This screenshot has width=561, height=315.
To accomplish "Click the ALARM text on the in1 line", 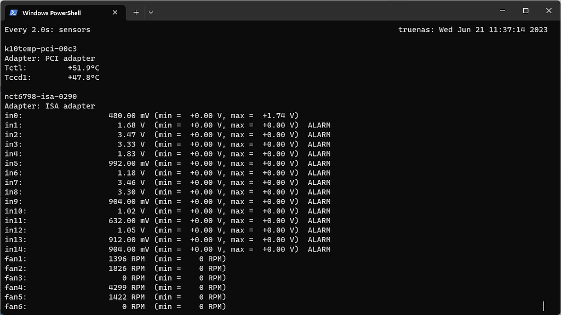I will tap(318, 125).
